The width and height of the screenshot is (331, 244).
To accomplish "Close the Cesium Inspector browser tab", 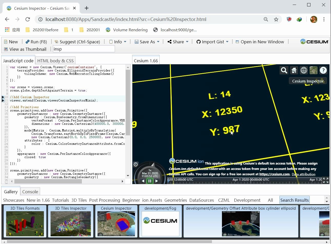I will [x=74, y=8].
